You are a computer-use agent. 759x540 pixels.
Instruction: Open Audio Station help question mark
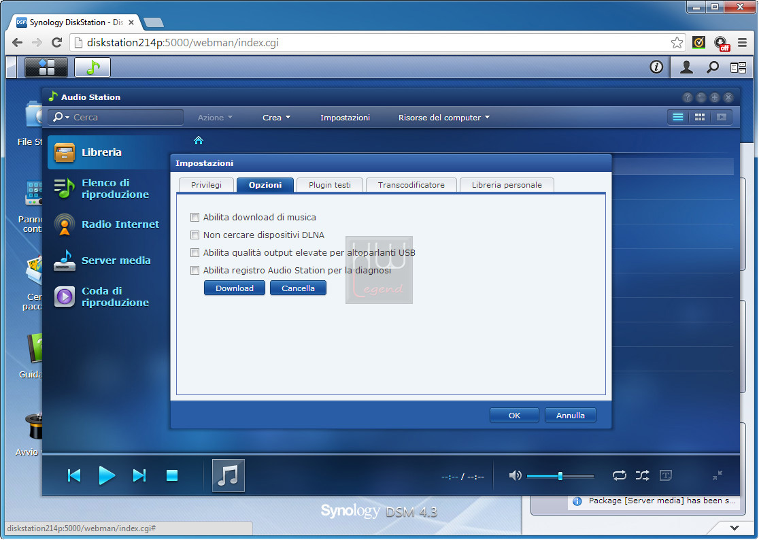click(688, 97)
